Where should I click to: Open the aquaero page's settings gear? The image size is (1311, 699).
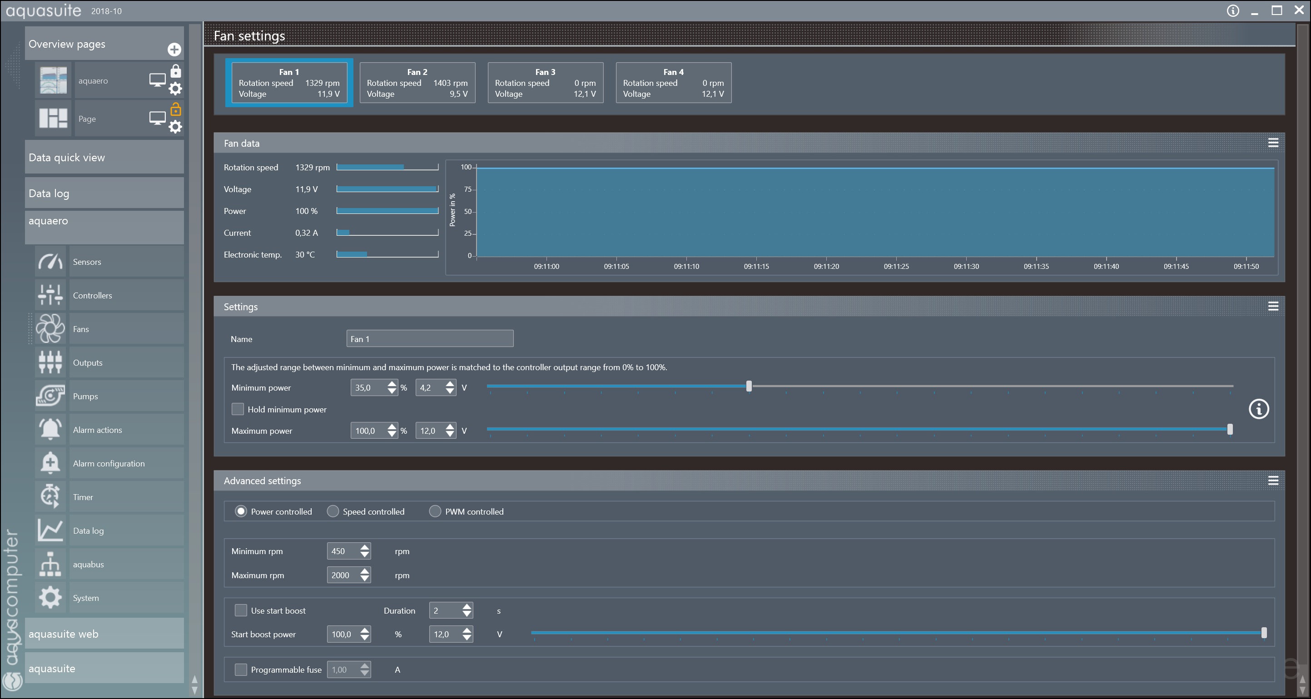tap(175, 89)
